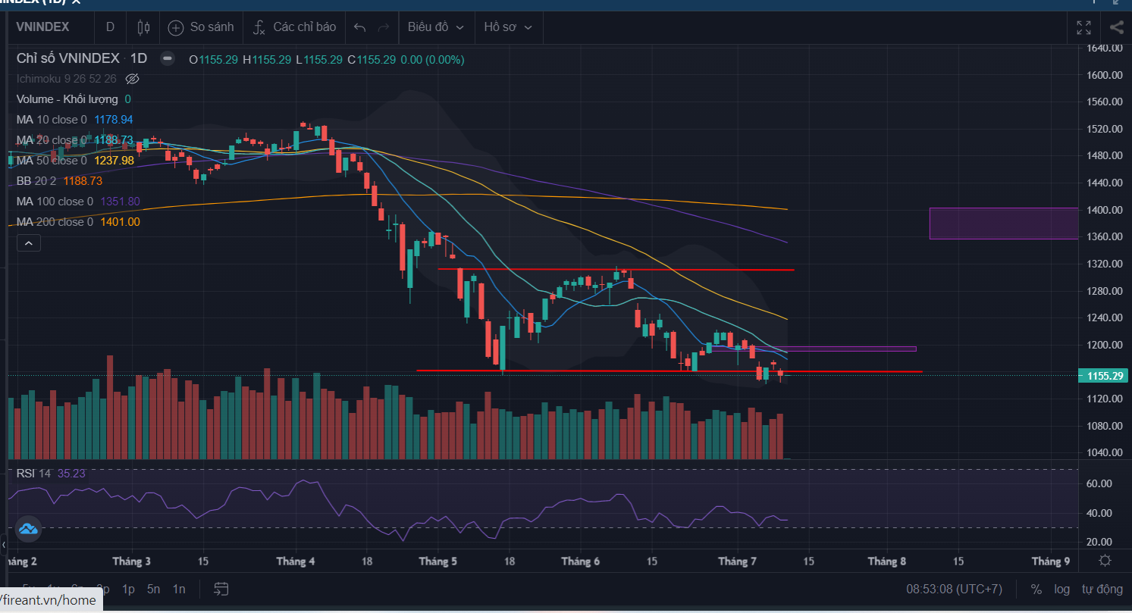Image resolution: width=1132 pixels, height=613 pixels.
Task: Open chart settings gear icon
Action: [1105, 561]
